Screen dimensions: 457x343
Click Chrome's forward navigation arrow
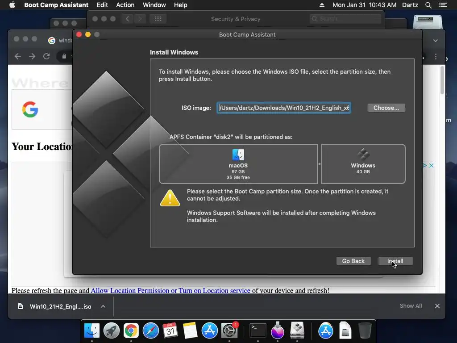point(32,56)
